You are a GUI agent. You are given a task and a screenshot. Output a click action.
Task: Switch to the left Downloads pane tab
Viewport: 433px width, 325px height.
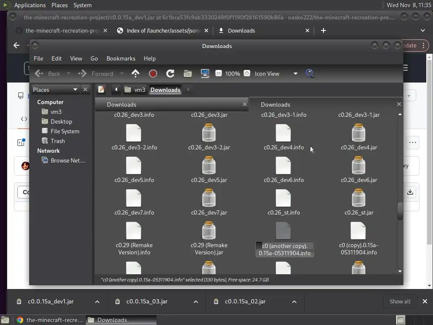tap(172, 105)
